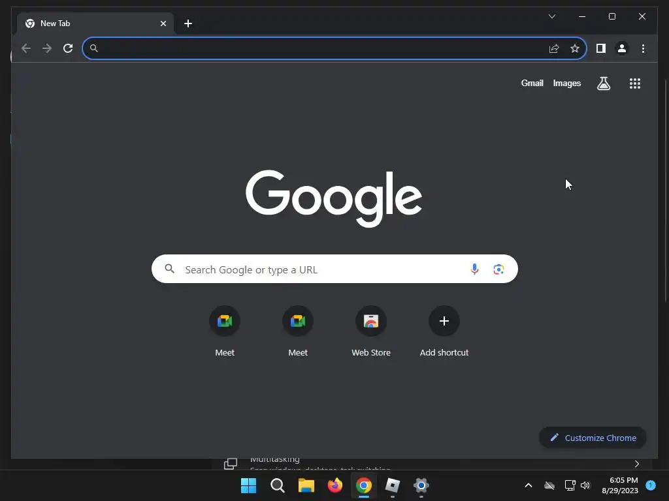Viewport: 669px width, 501px height.
Task: Bookmark this tab with the star icon
Action: tap(575, 48)
